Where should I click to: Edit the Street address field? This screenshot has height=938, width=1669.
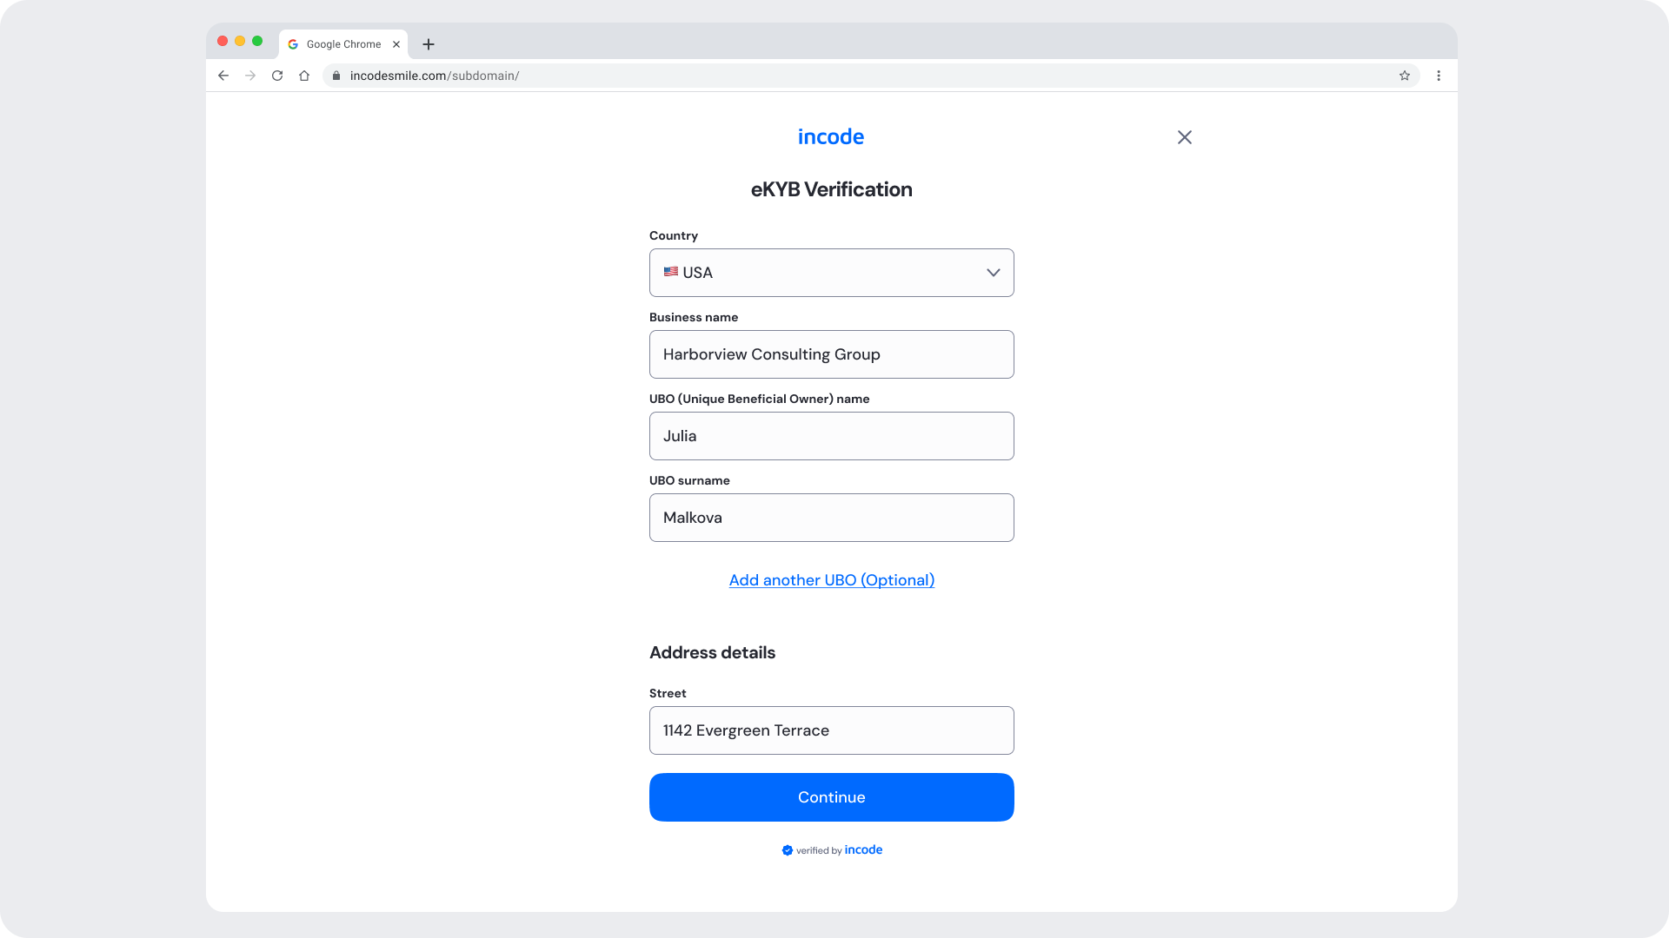tap(831, 730)
